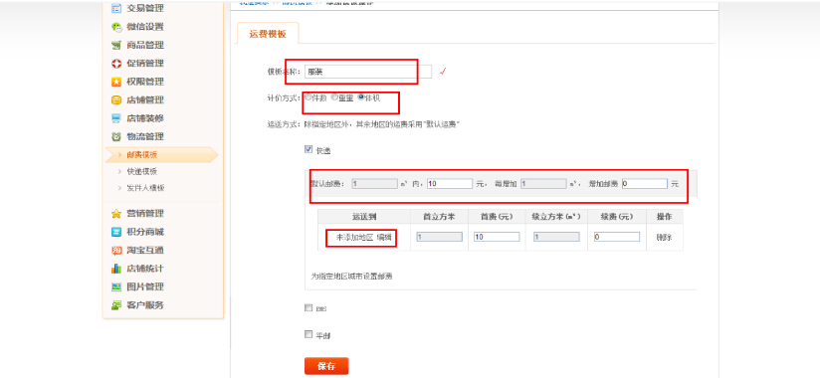Open 微信设置 menu section
This screenshot has width=820, height=378.
[x=145, y=27]
